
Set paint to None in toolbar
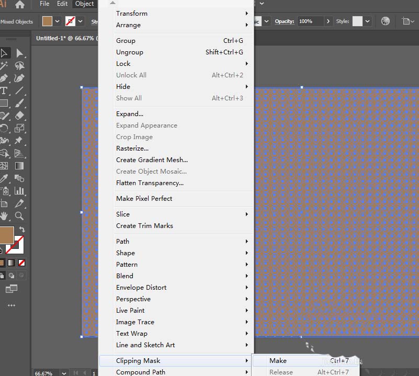[x=21, y=263]
